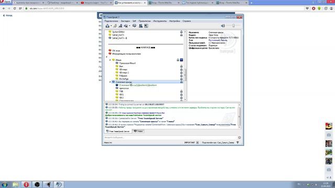Click Opera icon in taskbar

26,184
